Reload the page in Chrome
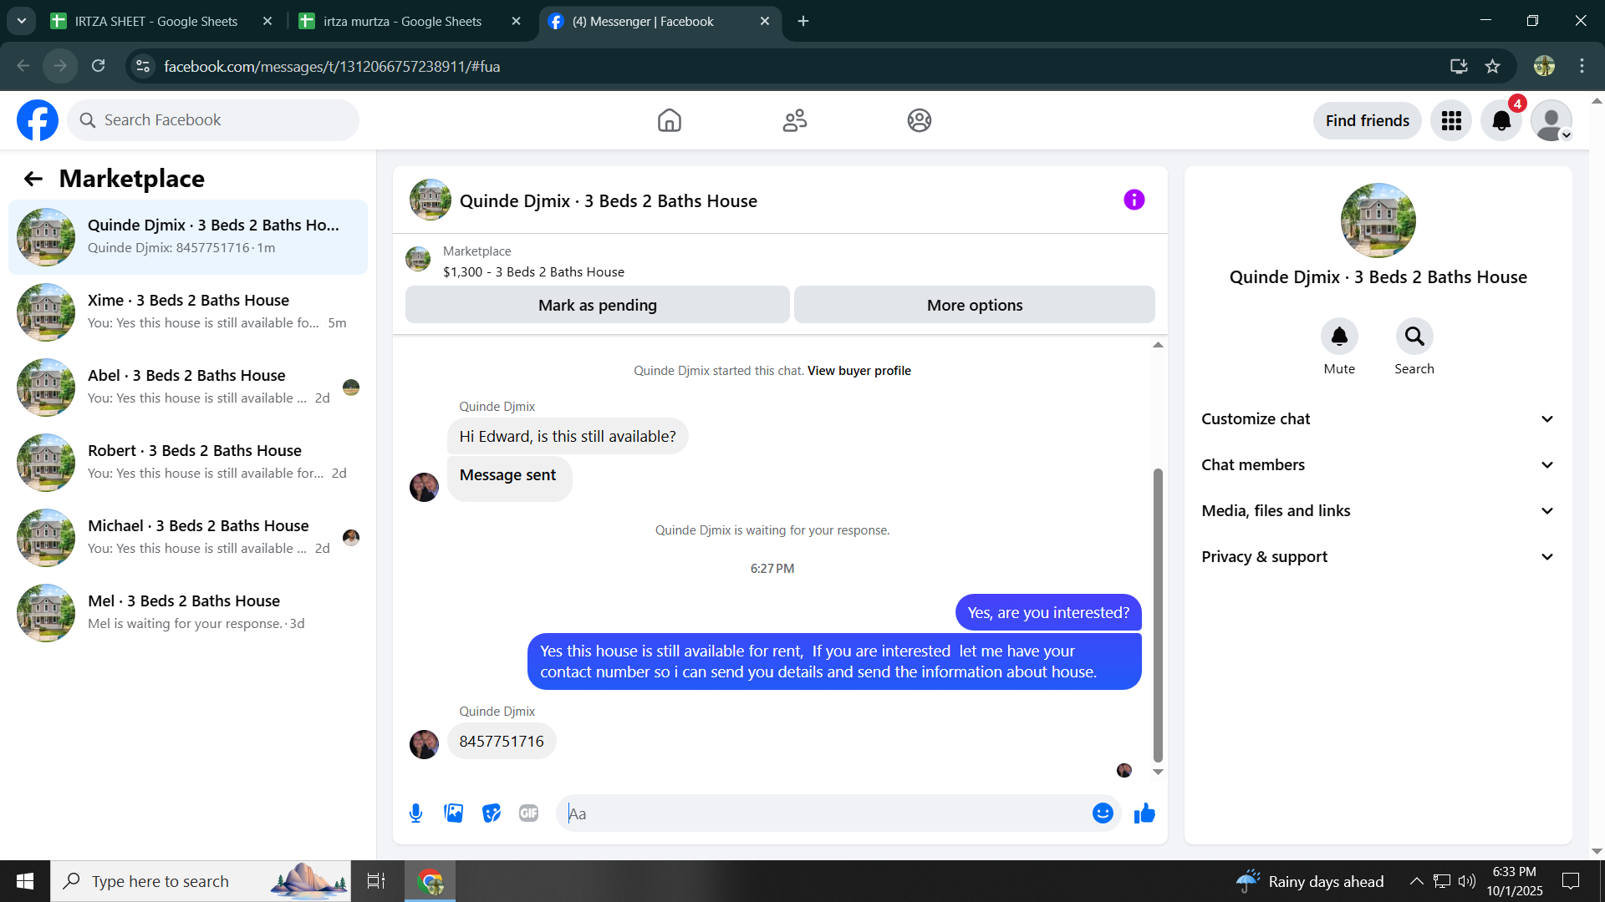Image resolution: width=1605 pixels, height=902 pixels. click(99, 66)
